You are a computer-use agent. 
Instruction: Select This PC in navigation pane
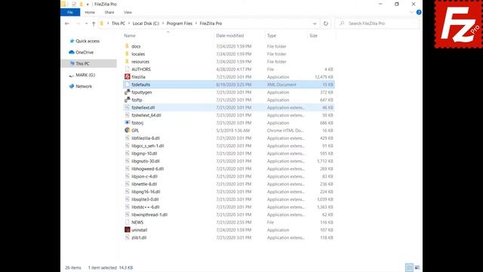(x=89, y=63)
